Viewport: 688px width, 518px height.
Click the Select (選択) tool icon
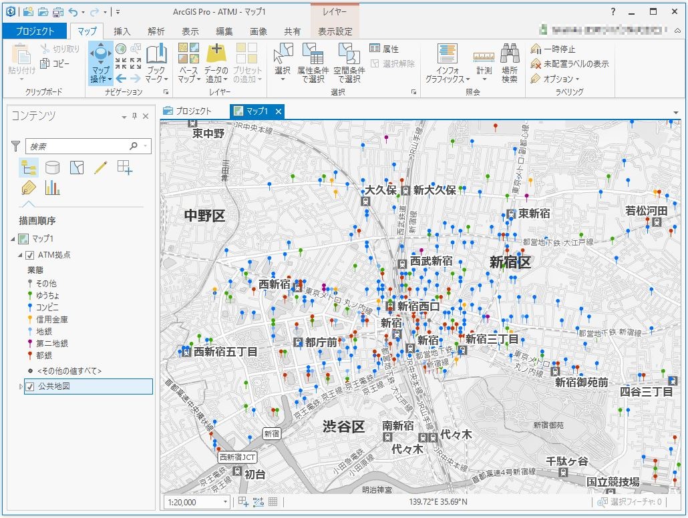click(283, 53)
